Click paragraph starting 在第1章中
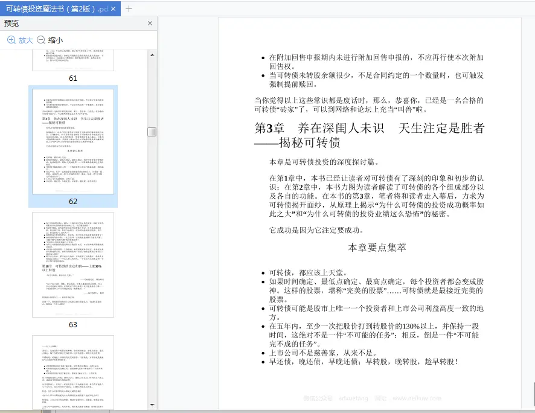Image resolution: width=535 pixels, height=413 pixels. (x=376, y=196)
